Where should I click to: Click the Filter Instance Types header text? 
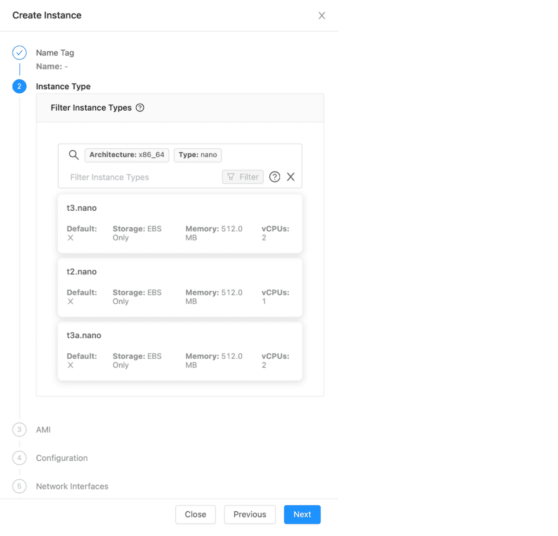point(91,108)
